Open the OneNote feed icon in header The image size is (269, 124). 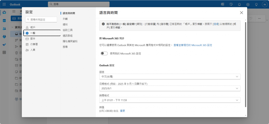223,4
